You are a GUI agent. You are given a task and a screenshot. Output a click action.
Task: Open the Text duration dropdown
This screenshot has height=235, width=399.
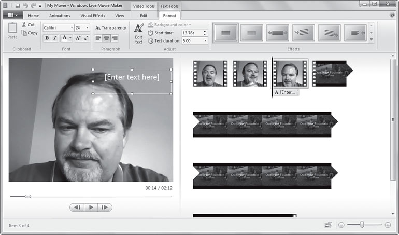(x=206, y=40)
